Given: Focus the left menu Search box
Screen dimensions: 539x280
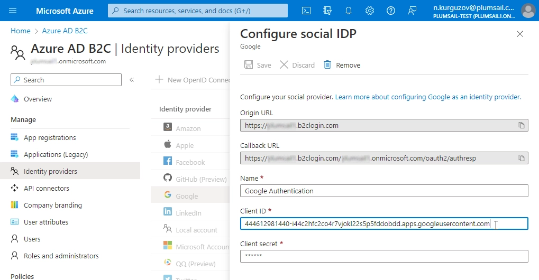Looking at the screenshot, I should coord(66,80).
